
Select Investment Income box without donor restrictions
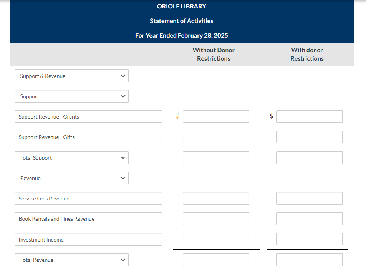coord(216,239)
